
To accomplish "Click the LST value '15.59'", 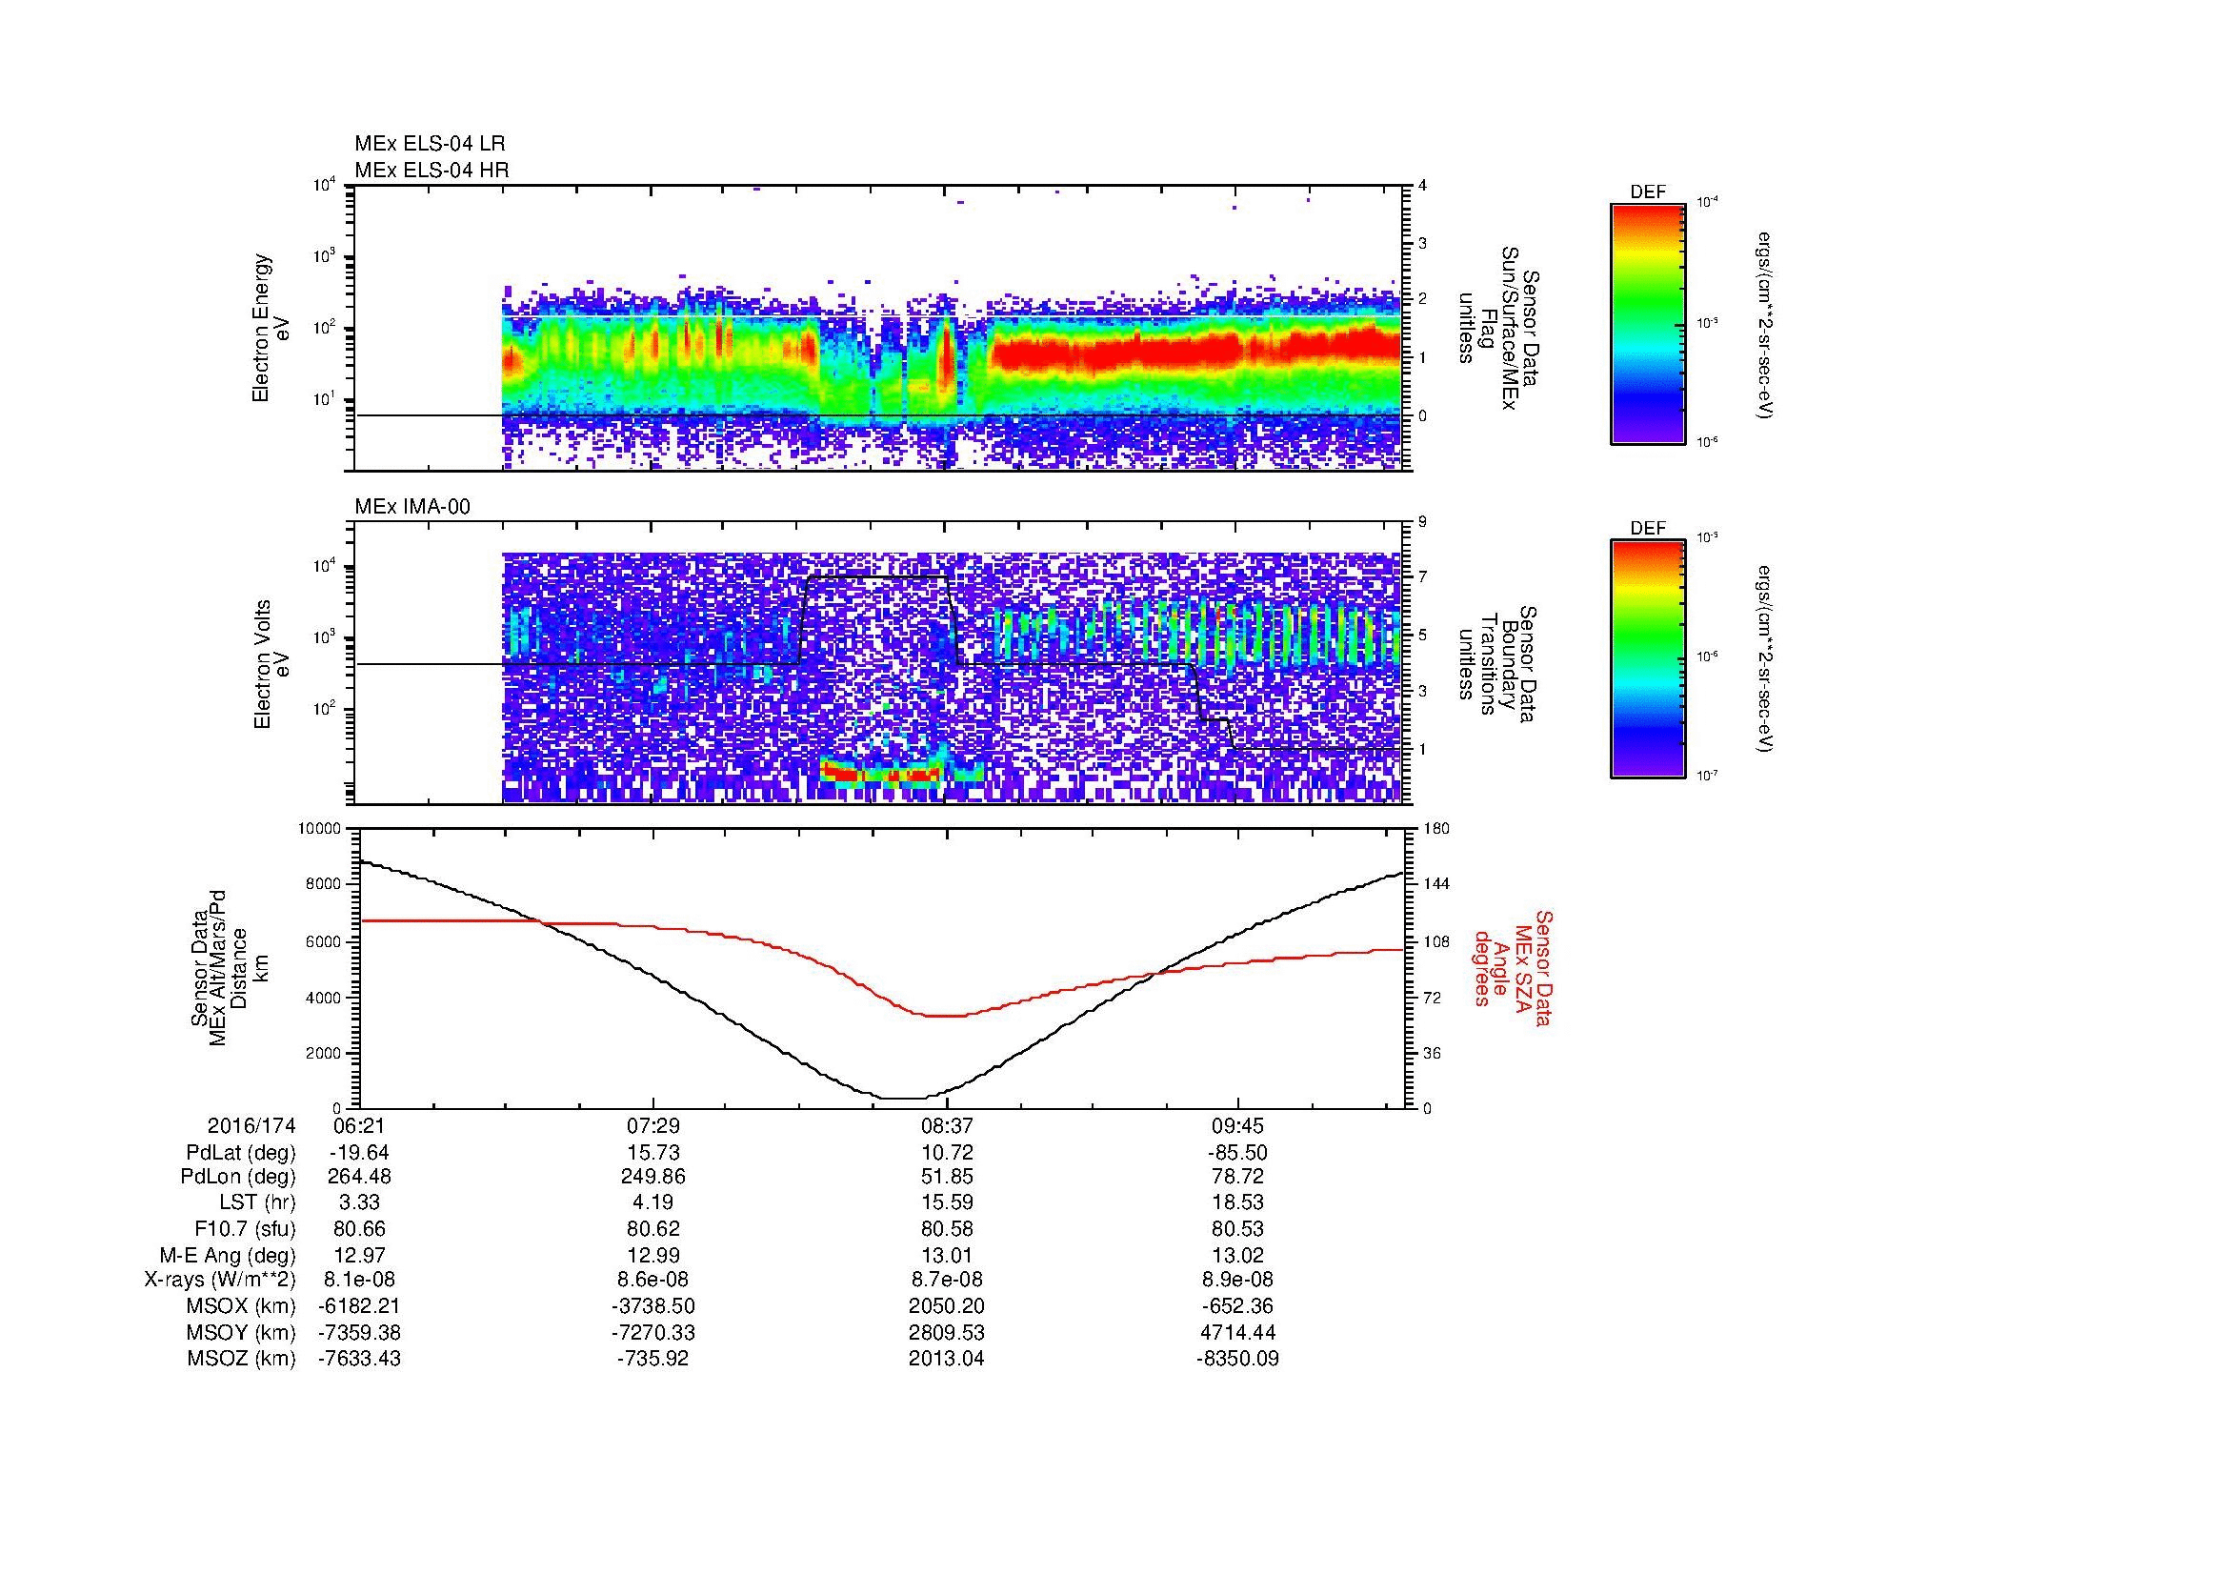I will pyautogui.click(x=947, y=1203).
